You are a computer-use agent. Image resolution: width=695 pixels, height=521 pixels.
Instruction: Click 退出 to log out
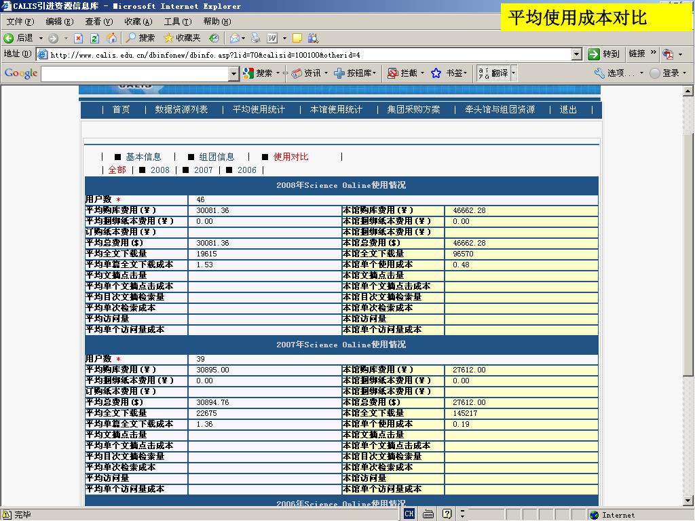(568, 109)
